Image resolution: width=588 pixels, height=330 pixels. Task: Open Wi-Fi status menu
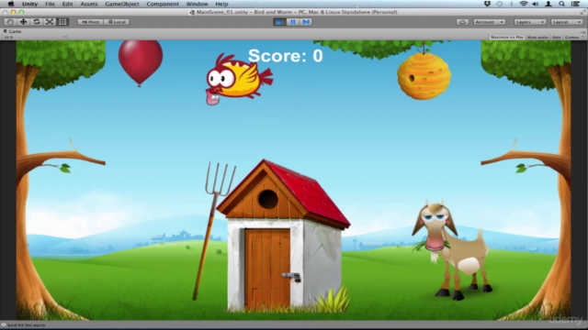[524, 4]
